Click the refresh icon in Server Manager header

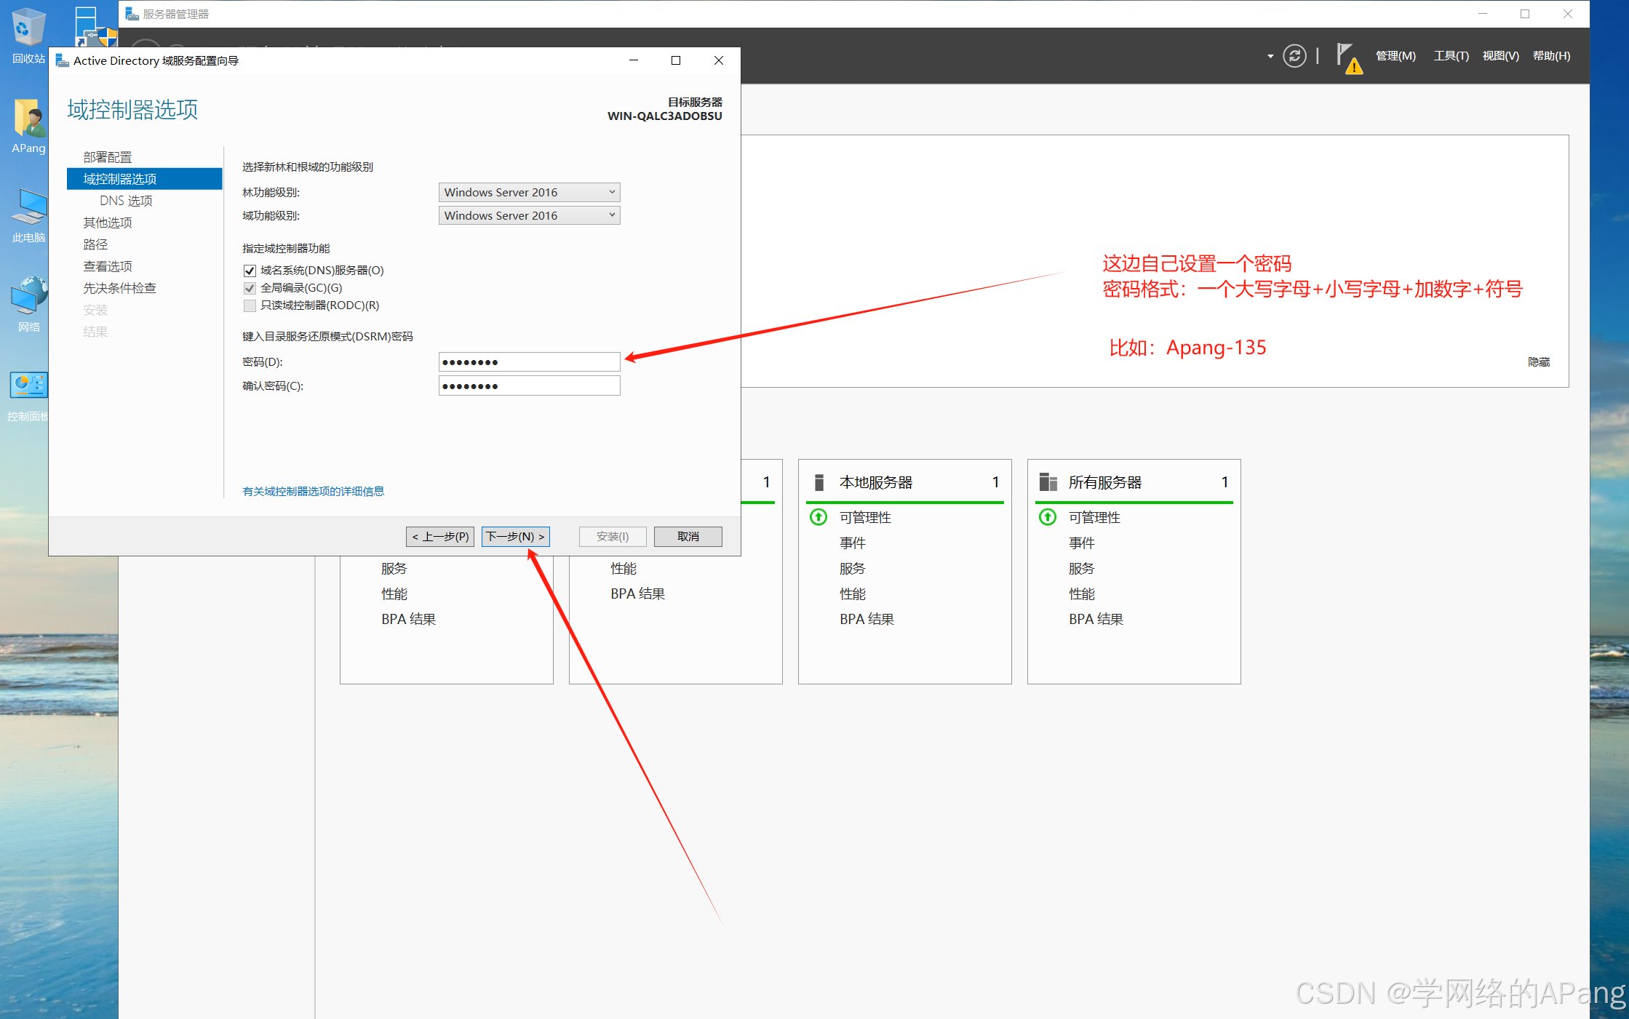coord(1294,56)
